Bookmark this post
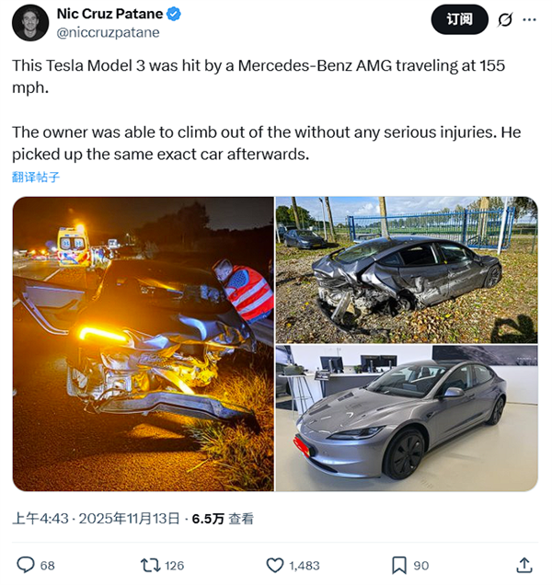 [x=399, y=565]
